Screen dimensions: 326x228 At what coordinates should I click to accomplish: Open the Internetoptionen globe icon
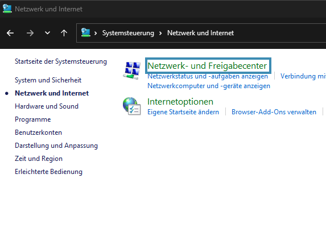coord(132,106)
